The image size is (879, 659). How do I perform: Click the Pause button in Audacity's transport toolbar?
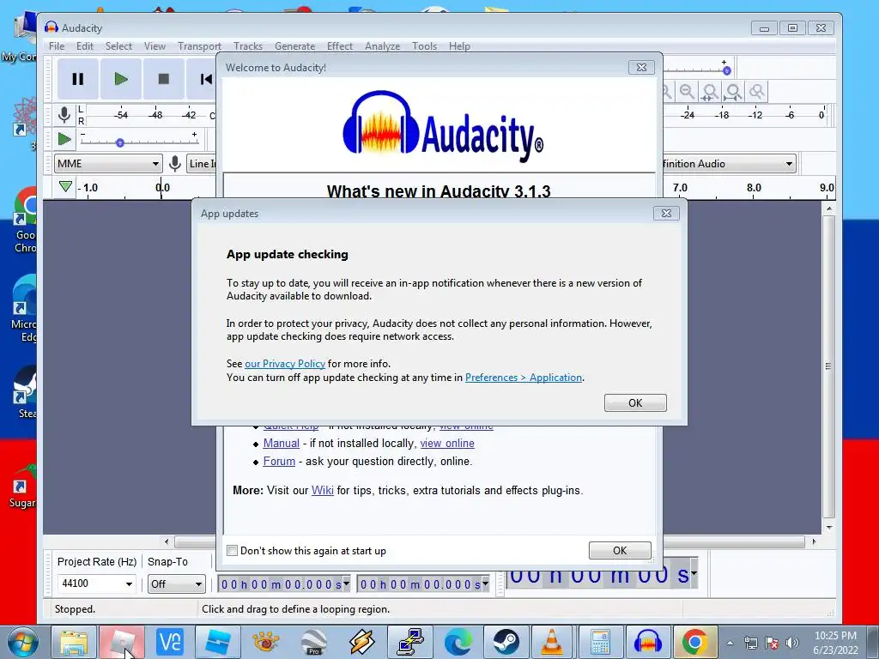click(78, 79)
